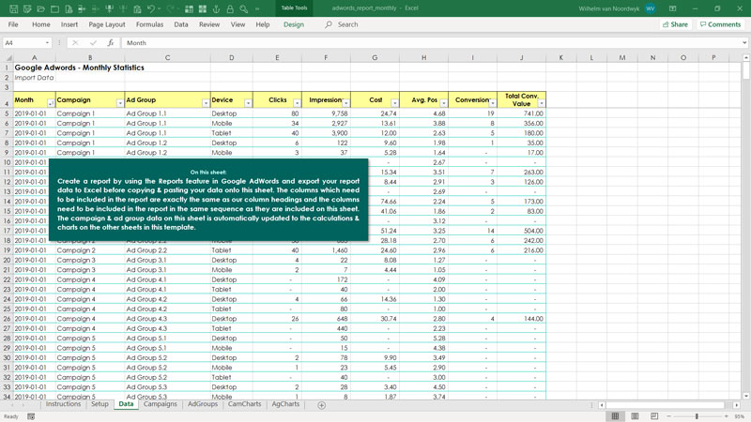
Task: Click the zoom out minus icon
Action: pos(669,416)
